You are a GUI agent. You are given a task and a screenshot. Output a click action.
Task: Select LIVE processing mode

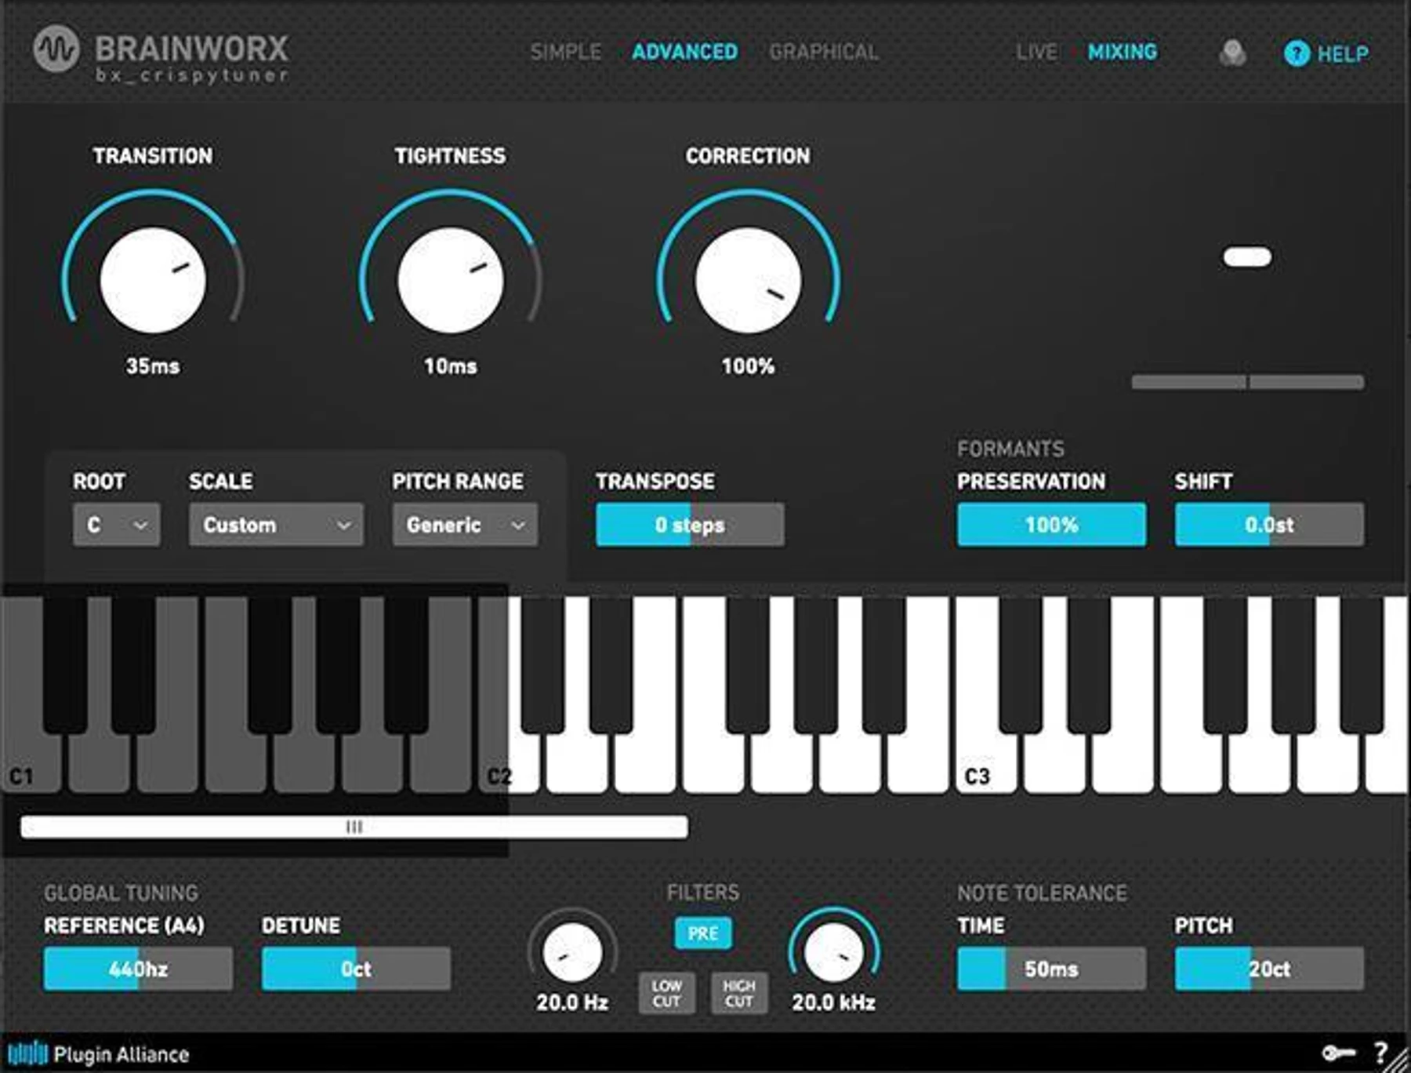pos(1037,52)
